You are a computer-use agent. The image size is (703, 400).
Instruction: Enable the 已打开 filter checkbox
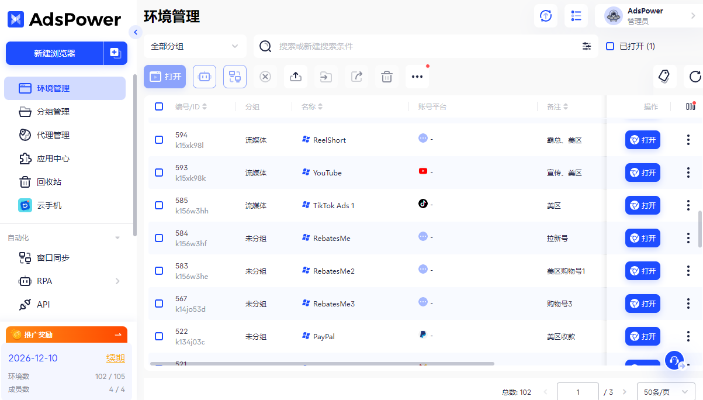click(x=610, y=46)
